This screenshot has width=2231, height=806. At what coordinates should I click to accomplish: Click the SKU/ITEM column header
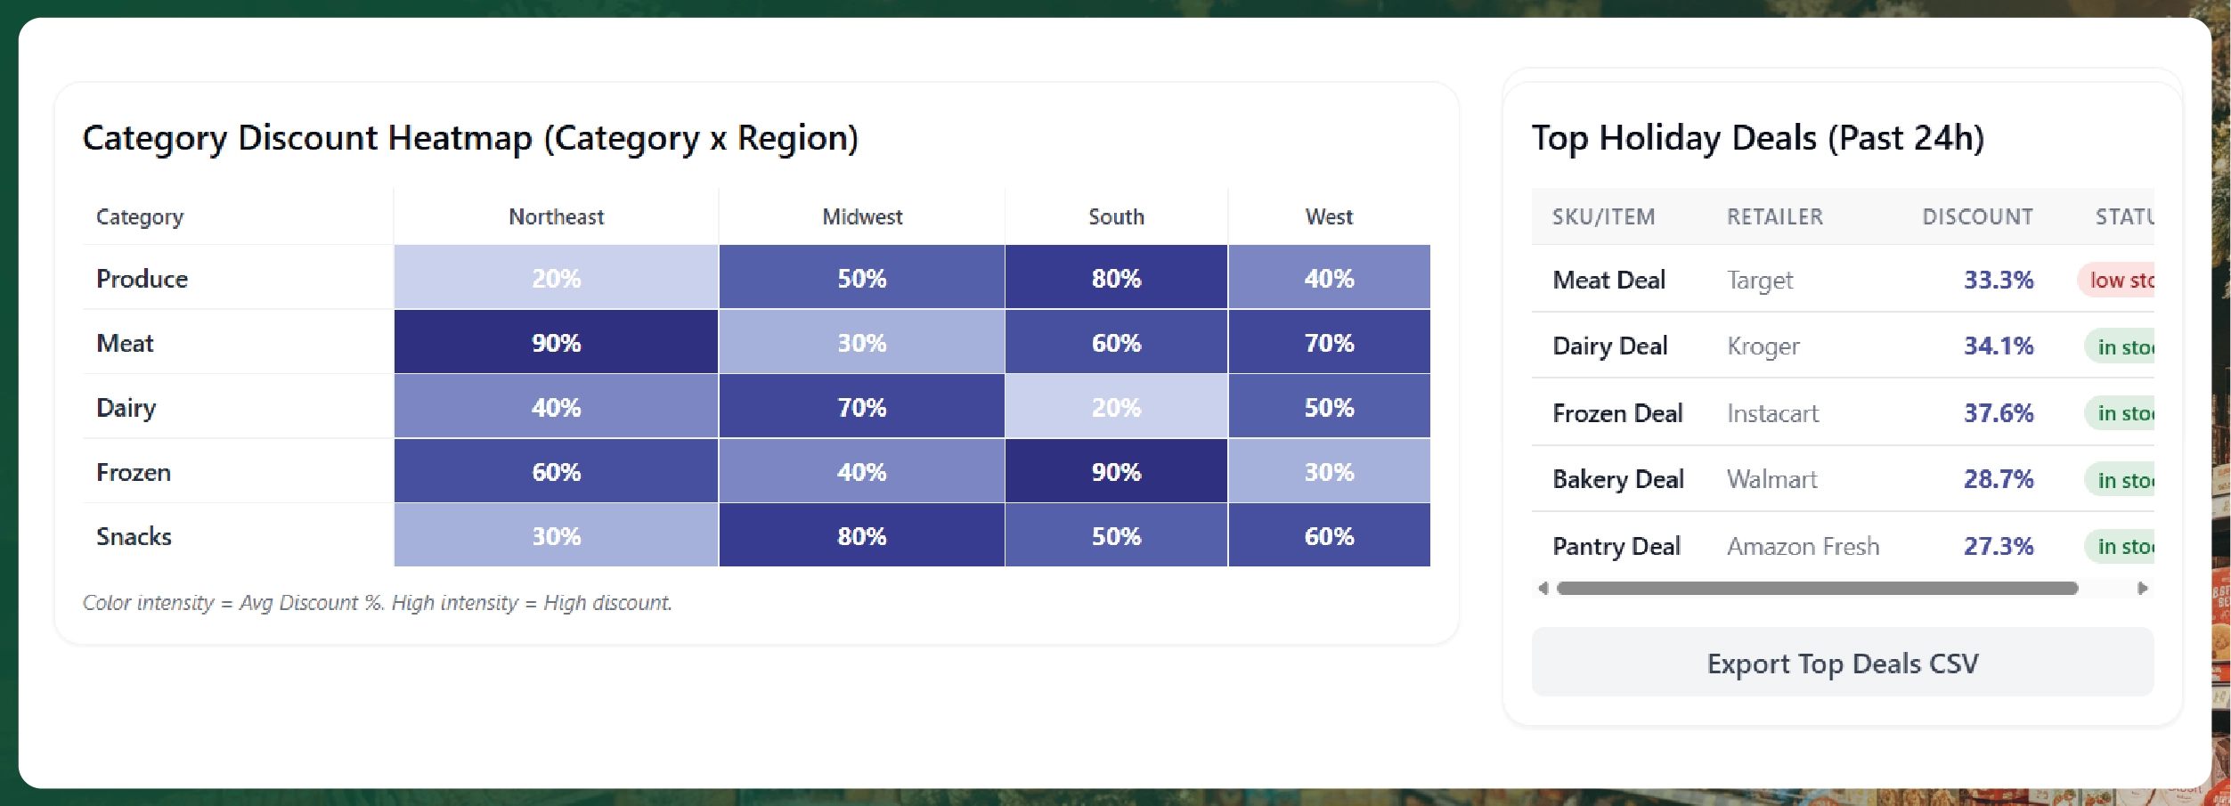pos(1603,216)
